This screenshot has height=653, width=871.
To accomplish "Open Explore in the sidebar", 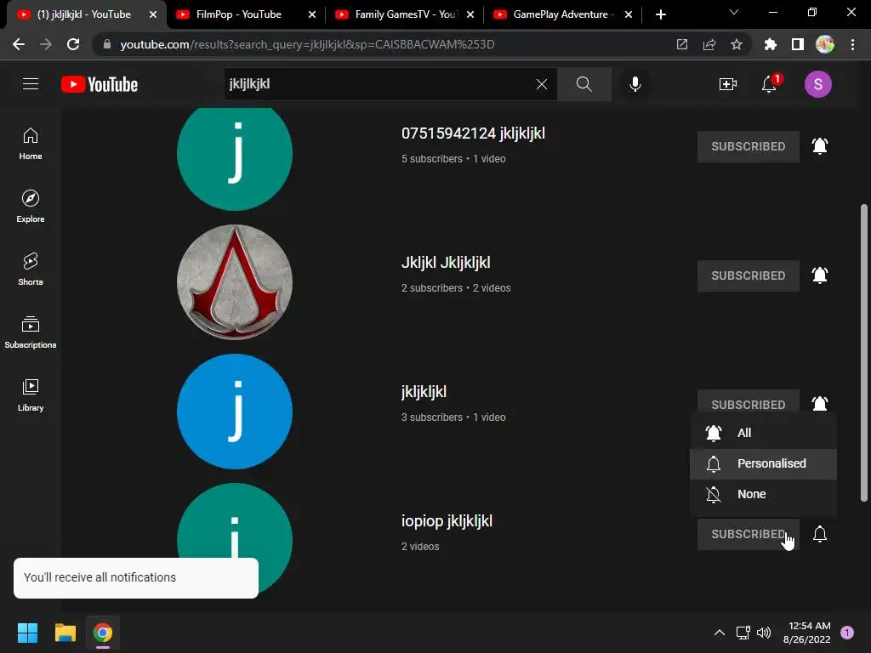I will tap(31, 206).
